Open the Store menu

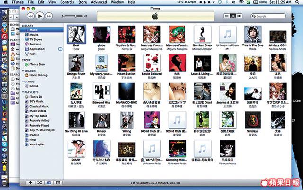click(x=82, y=2)
